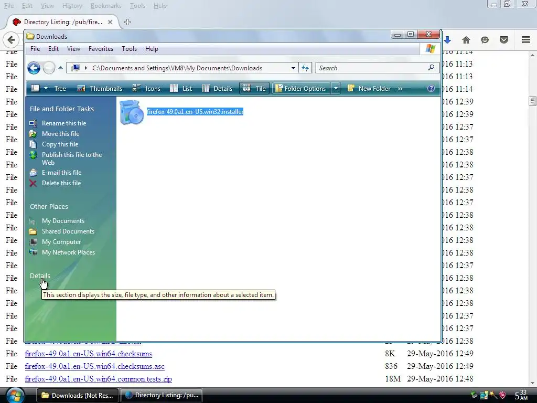Click the red shield tray icon
Image resolution: width=537 pixels, height=403 pixels.
point(503,395)
